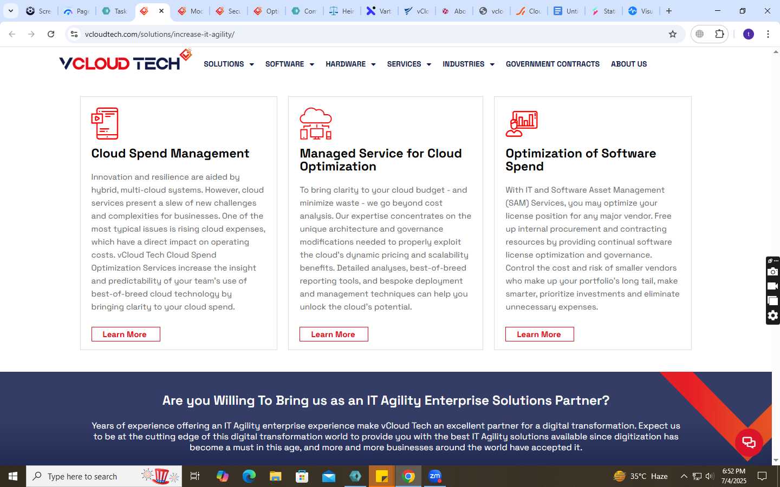Open Microsoft Store from taskbar
Image resolution: width=780 pixels, height=487 pixels.
[x=302, y=476]
